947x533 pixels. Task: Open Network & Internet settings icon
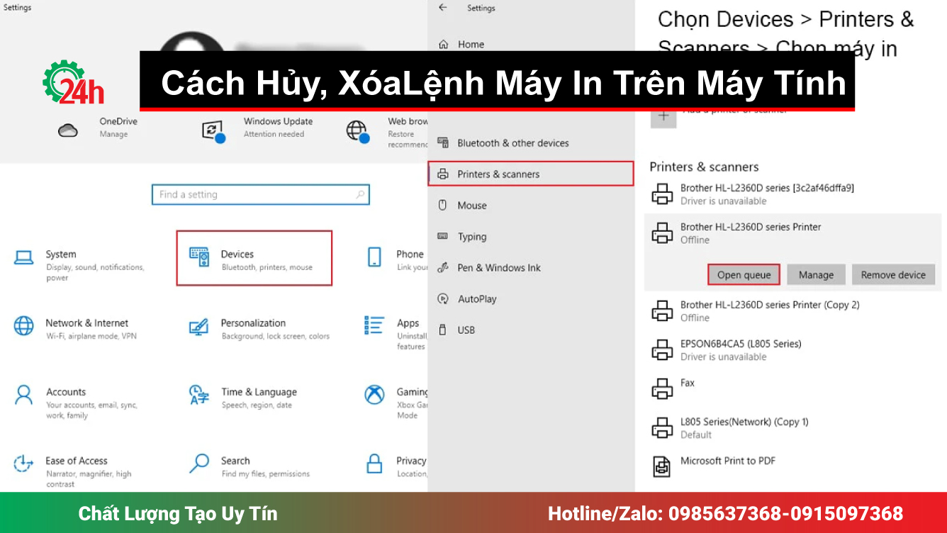[24, 326]
